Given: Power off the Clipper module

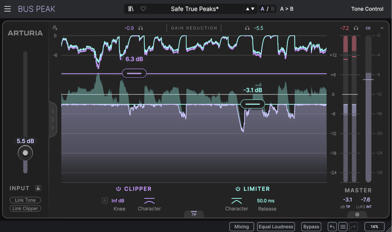Looking at the screenshot, I should pyautogui.click(x=119, y=189).
